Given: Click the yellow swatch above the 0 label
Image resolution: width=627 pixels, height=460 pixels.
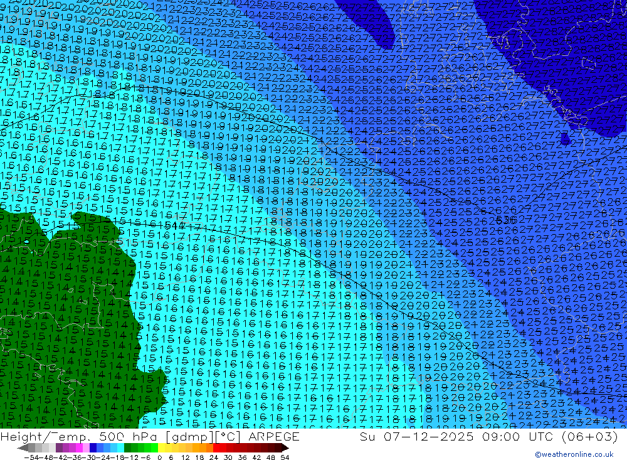Looking at the screenshot, I should (161, 447).
